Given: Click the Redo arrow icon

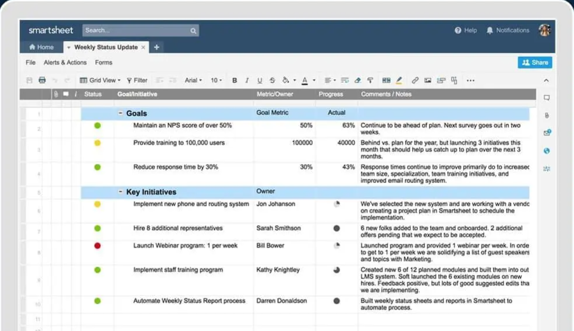Looking at the screenshot, I should pyautogui.click(x=67, y=80).
